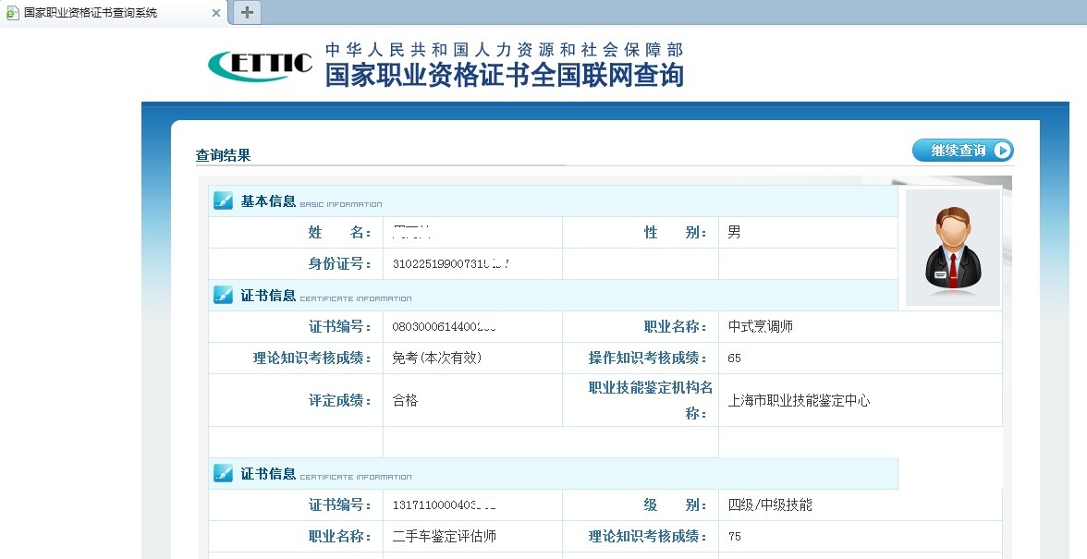The width and height of the screenshot is (1087, 559).
Task: Click the ETTIC logo in the header
Action: 260,65
